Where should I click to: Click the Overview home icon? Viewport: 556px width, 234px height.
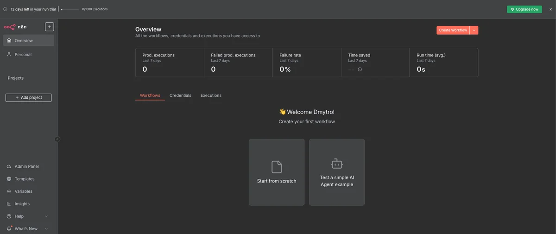point(9,41)
